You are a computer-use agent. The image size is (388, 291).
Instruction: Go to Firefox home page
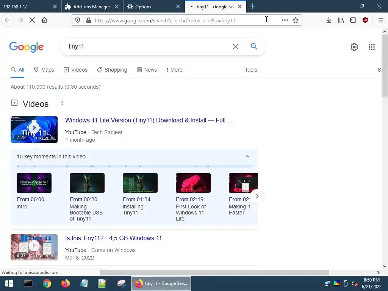pyautogui.click(x=44, y=20)
